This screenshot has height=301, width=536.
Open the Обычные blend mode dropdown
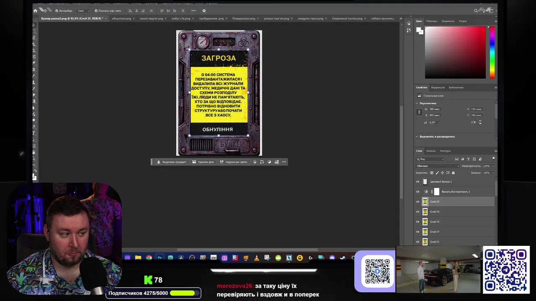pyautogui.click(x=438, y=166)
